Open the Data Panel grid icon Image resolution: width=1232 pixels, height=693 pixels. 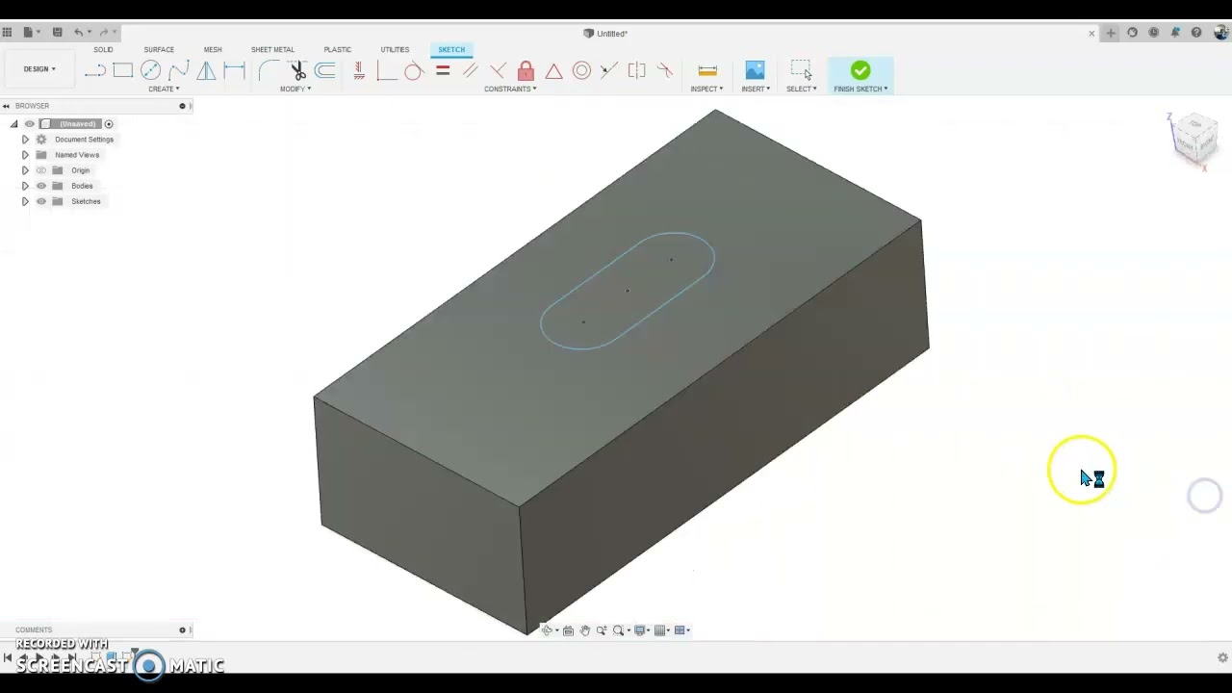[x=7, y=33]
